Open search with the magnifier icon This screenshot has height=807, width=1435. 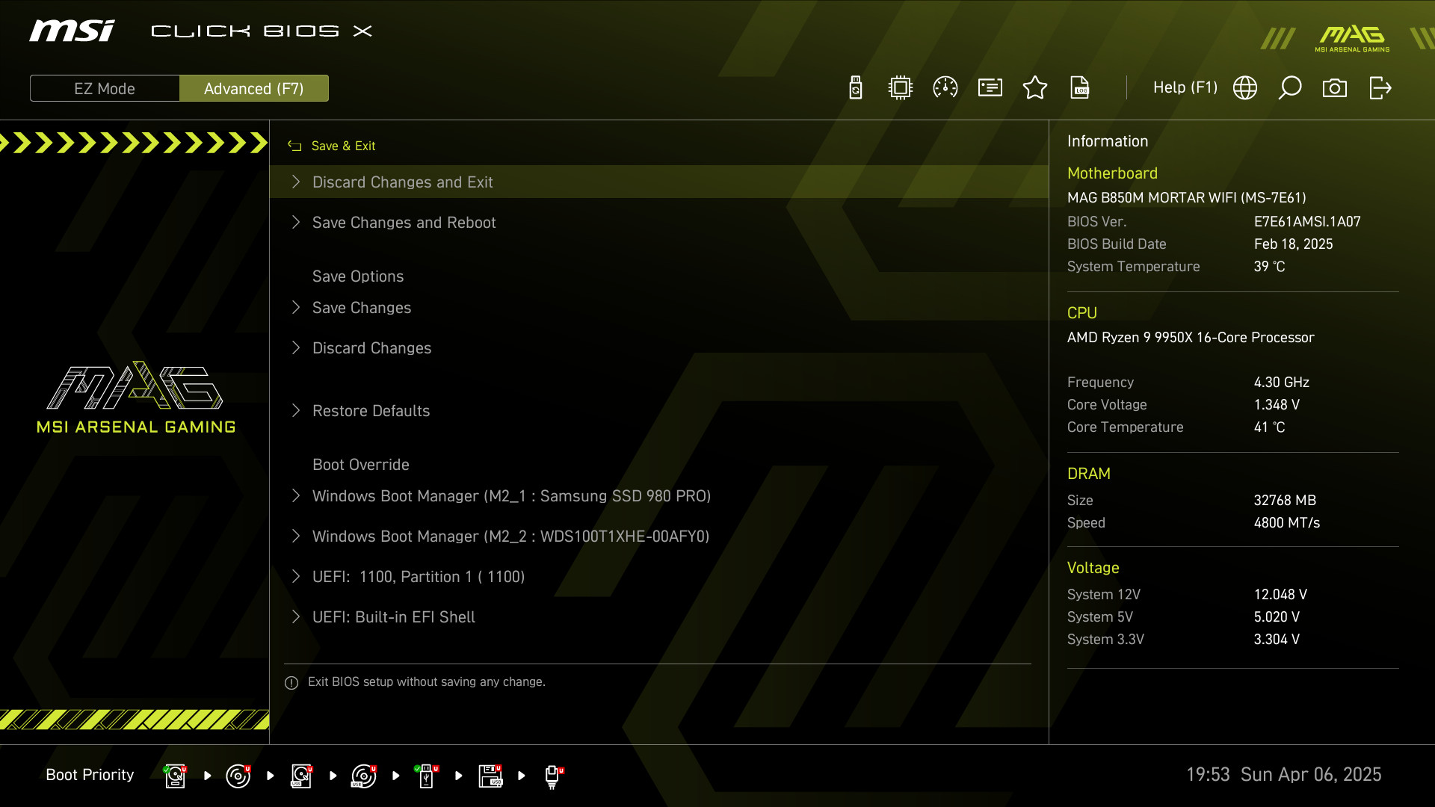tap(1290, 88)
